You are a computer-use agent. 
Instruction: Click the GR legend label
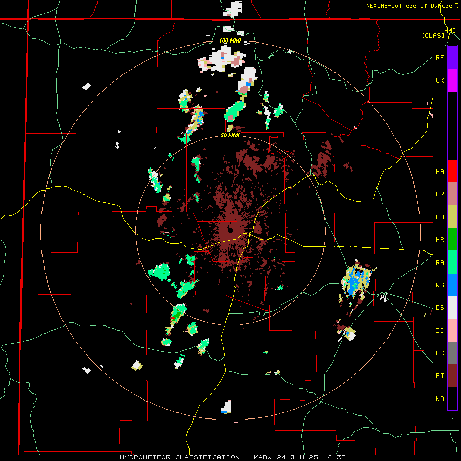click(x=439, y=194)
